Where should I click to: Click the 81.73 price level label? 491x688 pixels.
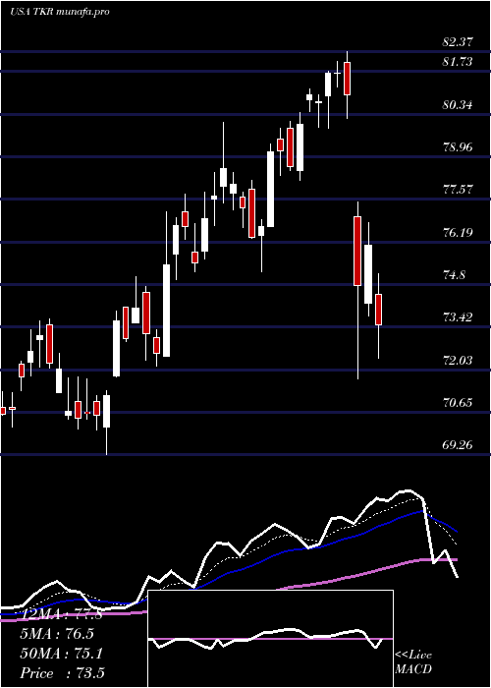pos(458,62)
